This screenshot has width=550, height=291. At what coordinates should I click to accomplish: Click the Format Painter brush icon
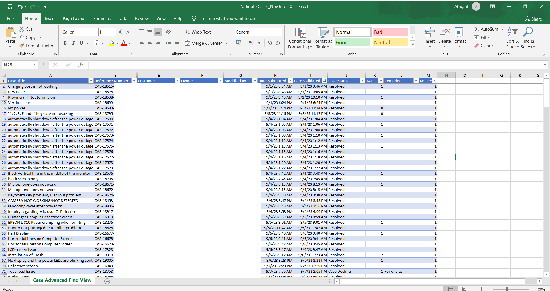click(22, 46)
